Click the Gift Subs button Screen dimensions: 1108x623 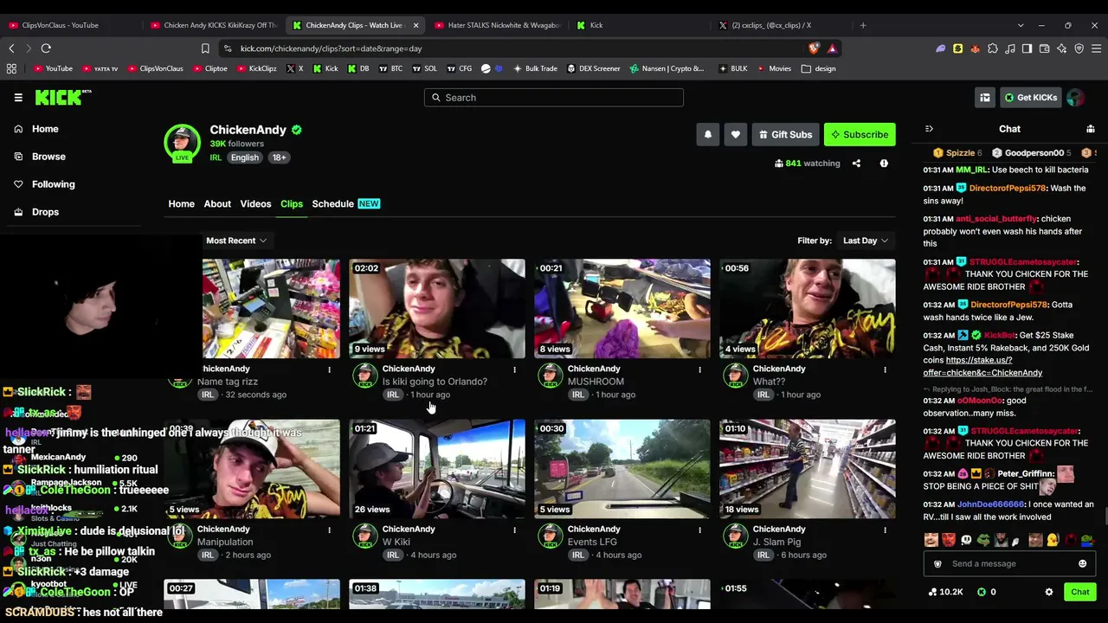[785, 134]
